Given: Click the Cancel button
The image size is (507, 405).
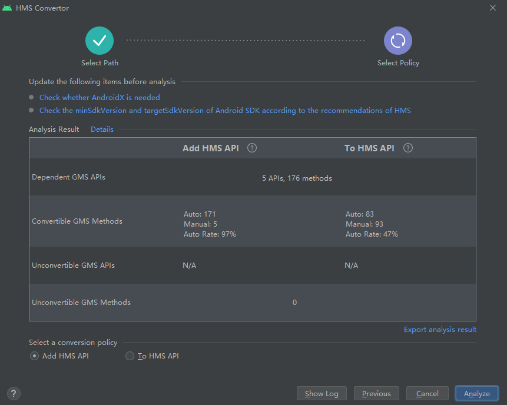Looking at the screenshot, I should pyautogui.click(x=427, y=393).
